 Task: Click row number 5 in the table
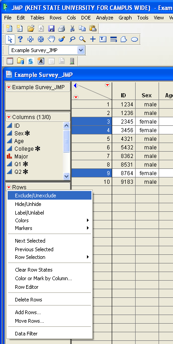pos(92,139)
